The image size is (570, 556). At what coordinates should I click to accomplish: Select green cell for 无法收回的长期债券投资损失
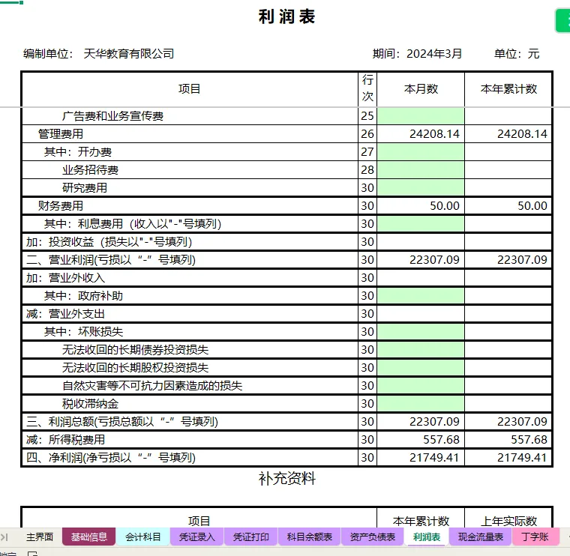coord(421,350)
